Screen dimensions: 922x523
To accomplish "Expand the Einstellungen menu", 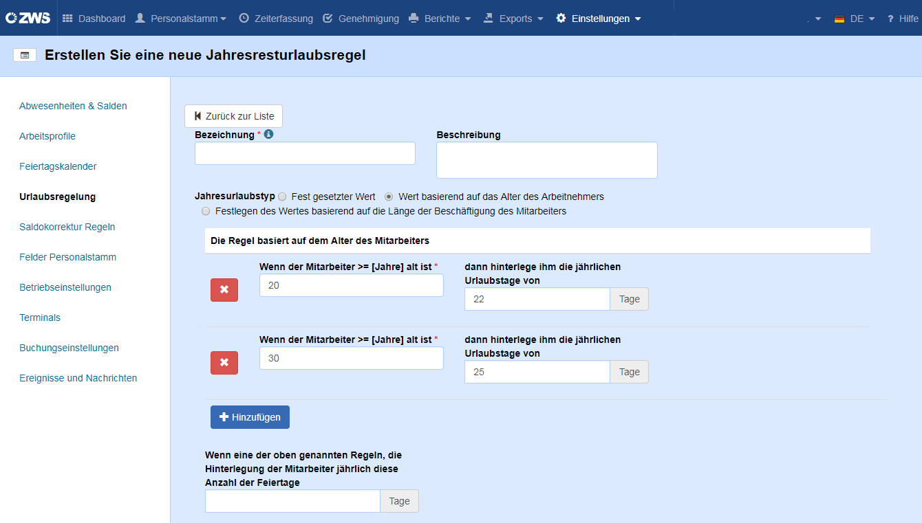I will tap(599, 19).
